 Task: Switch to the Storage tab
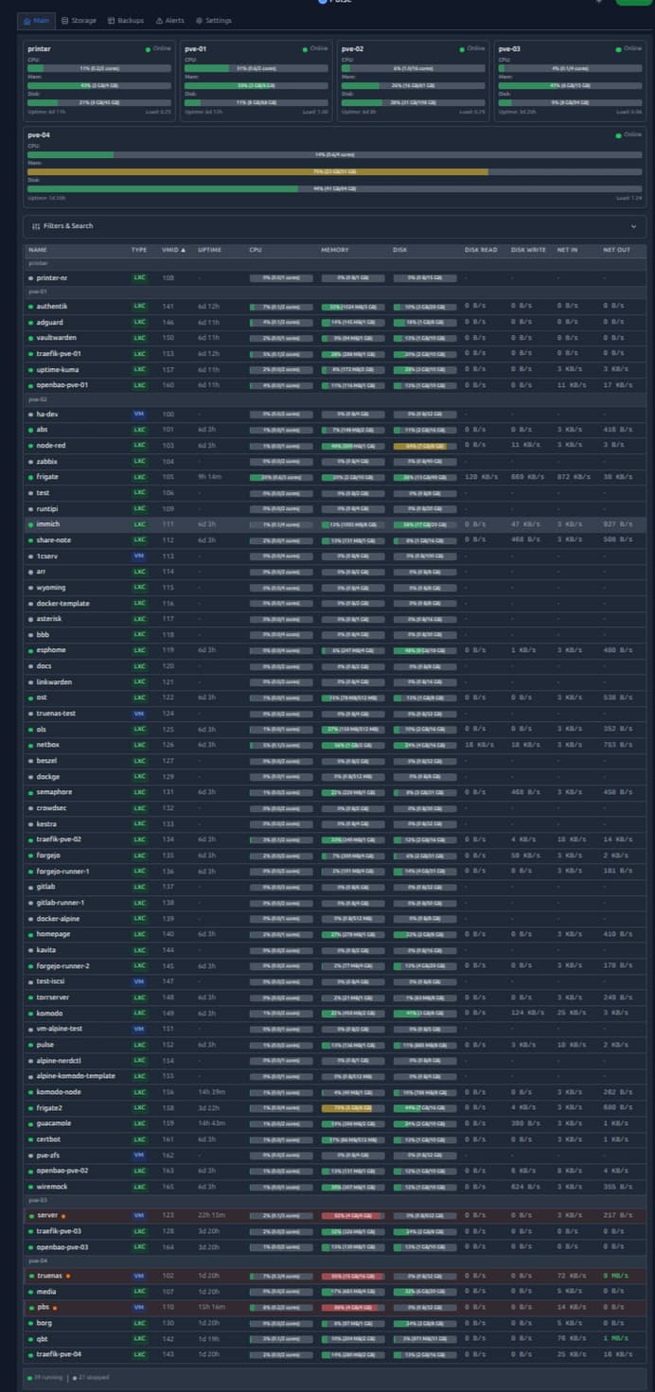79,20
